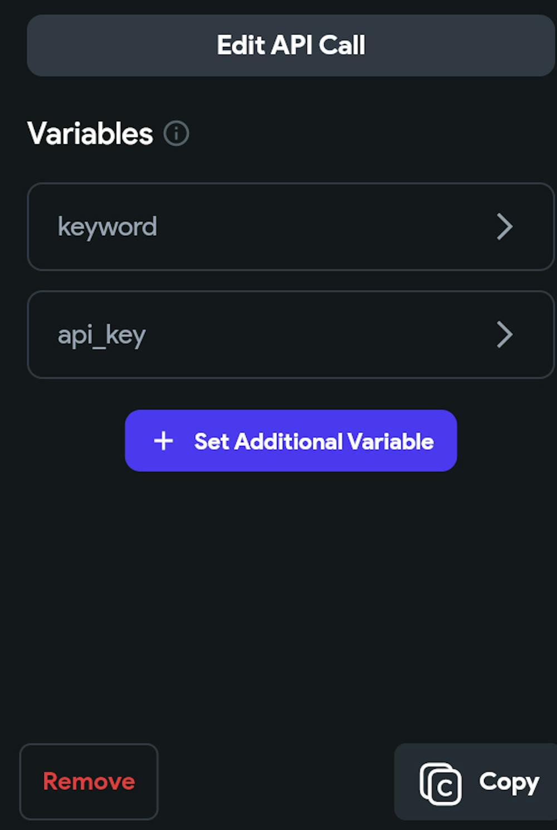This screenshot has width=557, height=830.
Task: Click Set Additional Variable button
Action: 291,441
